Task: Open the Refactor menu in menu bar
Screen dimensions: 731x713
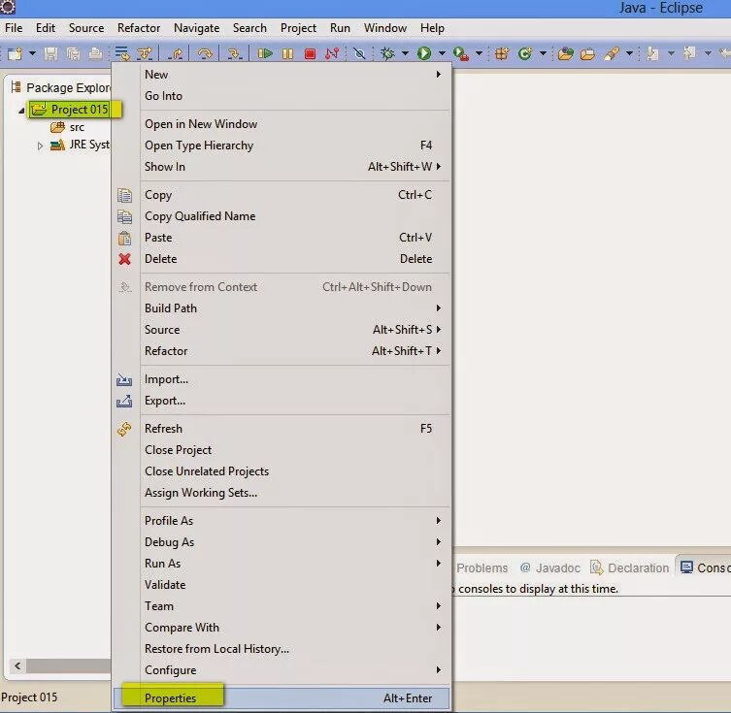Action: point(139,28)
